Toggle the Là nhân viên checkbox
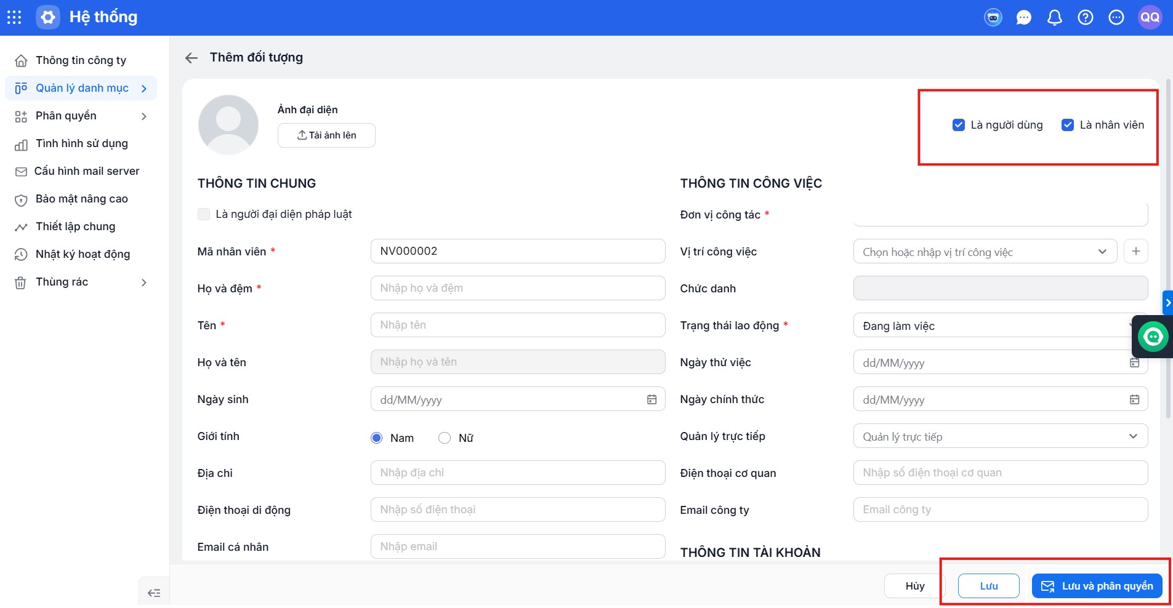 click(x=1068, y=125)
